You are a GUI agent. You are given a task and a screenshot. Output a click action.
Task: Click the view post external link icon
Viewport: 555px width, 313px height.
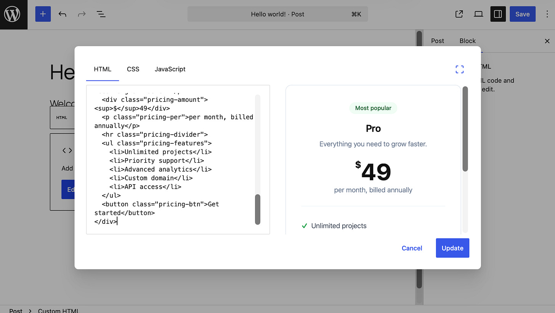[459, 14]
